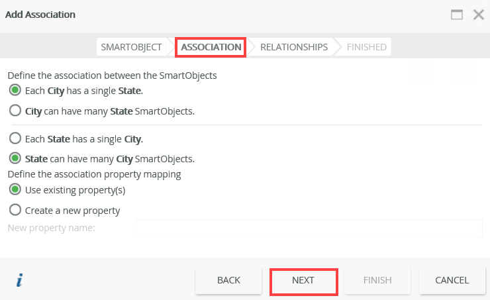
Task: Choose 'Create a new property' option
Action: pos(15,211)
